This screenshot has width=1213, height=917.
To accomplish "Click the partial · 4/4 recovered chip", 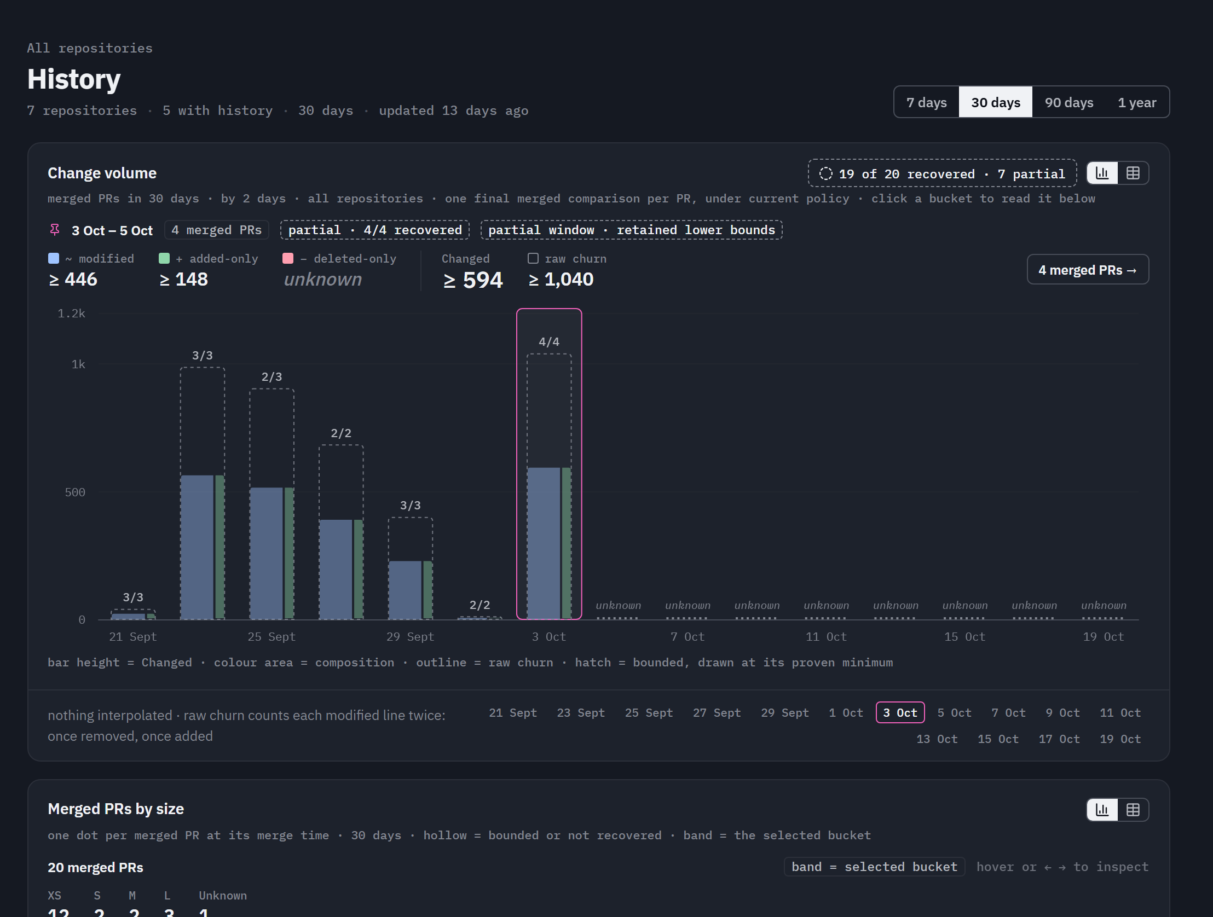I will click(375, 230).
